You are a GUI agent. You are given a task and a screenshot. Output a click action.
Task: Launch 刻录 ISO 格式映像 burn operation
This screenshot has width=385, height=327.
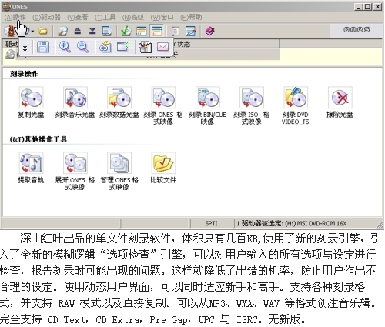(252, 105)
